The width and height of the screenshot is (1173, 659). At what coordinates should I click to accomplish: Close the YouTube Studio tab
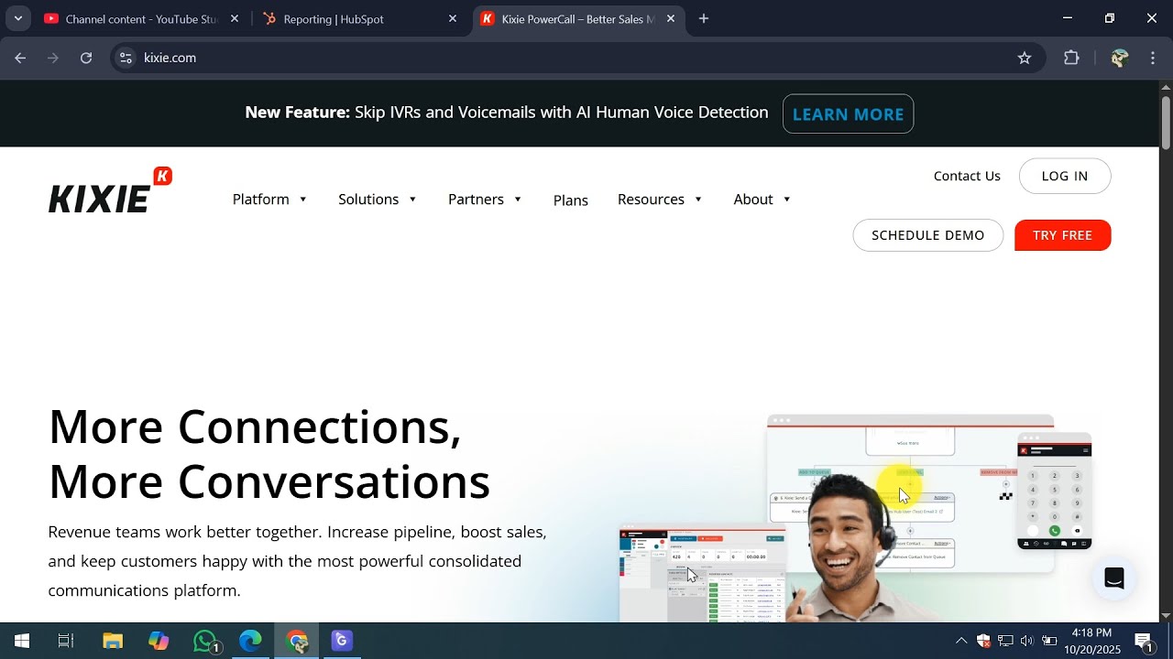pos(235,18)
